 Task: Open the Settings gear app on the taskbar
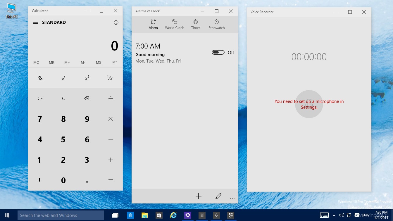pos(188,215)
